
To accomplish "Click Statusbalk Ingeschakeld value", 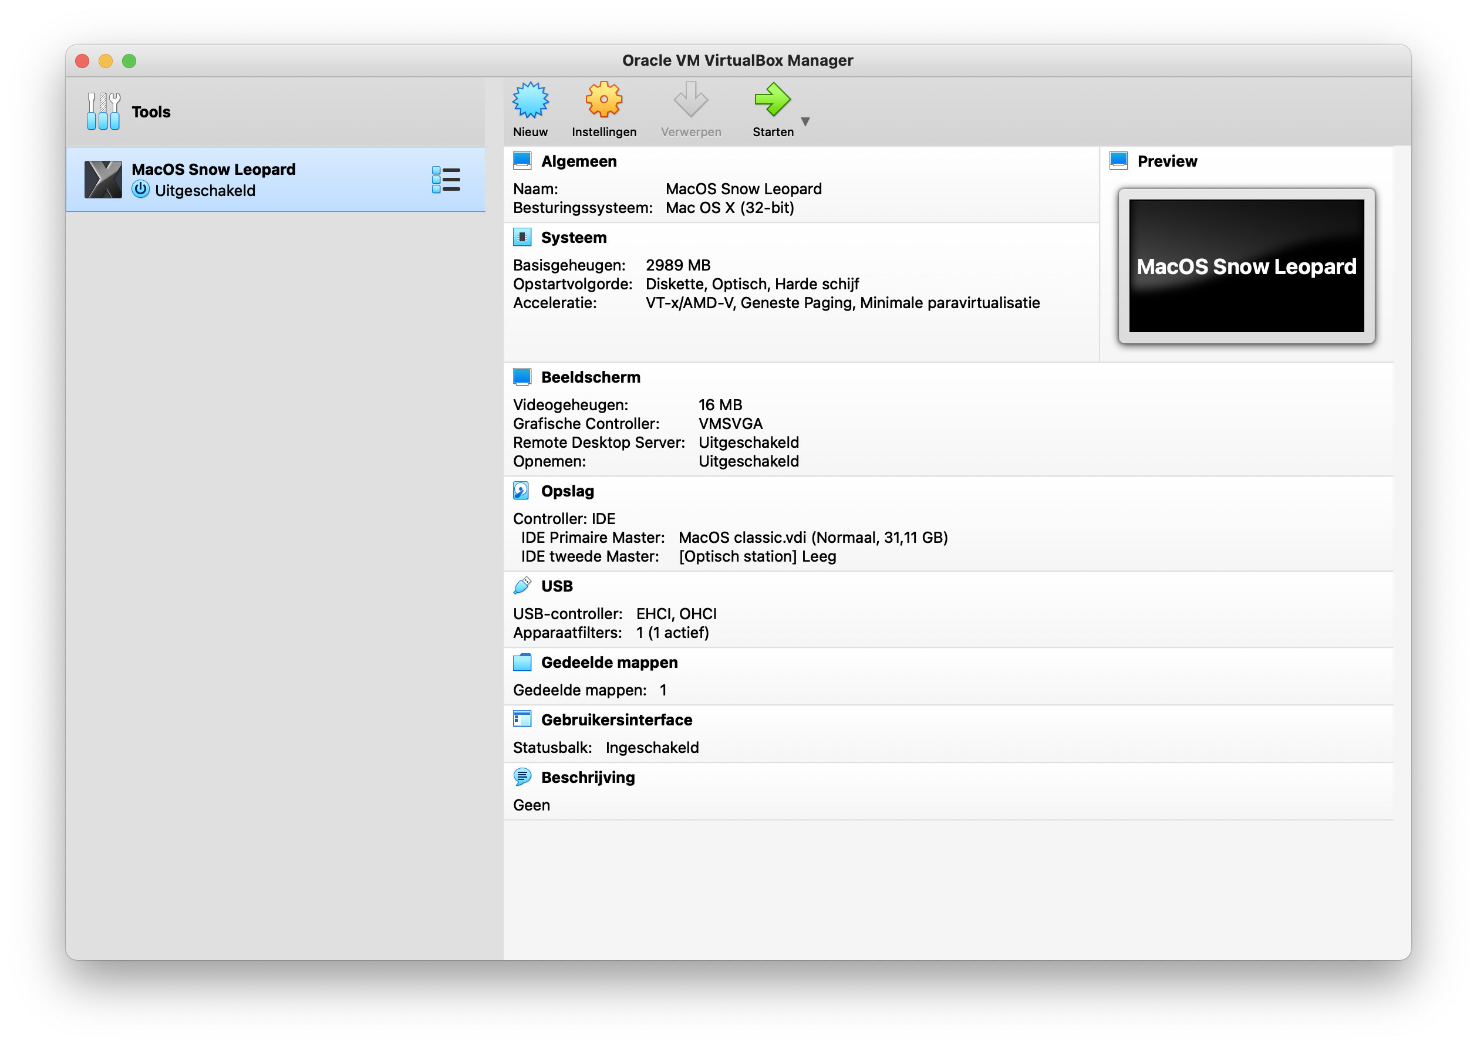I will 652,748.
